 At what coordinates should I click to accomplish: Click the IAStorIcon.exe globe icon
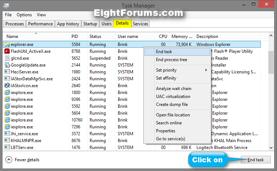click(7, 86)
